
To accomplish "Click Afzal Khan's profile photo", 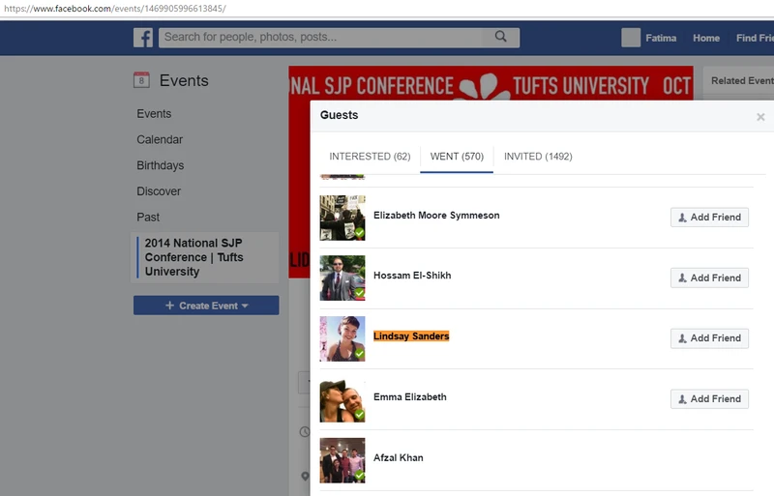I will [x=342, y=460].
